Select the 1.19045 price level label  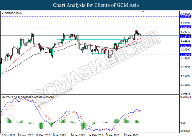tap(185, 55)
